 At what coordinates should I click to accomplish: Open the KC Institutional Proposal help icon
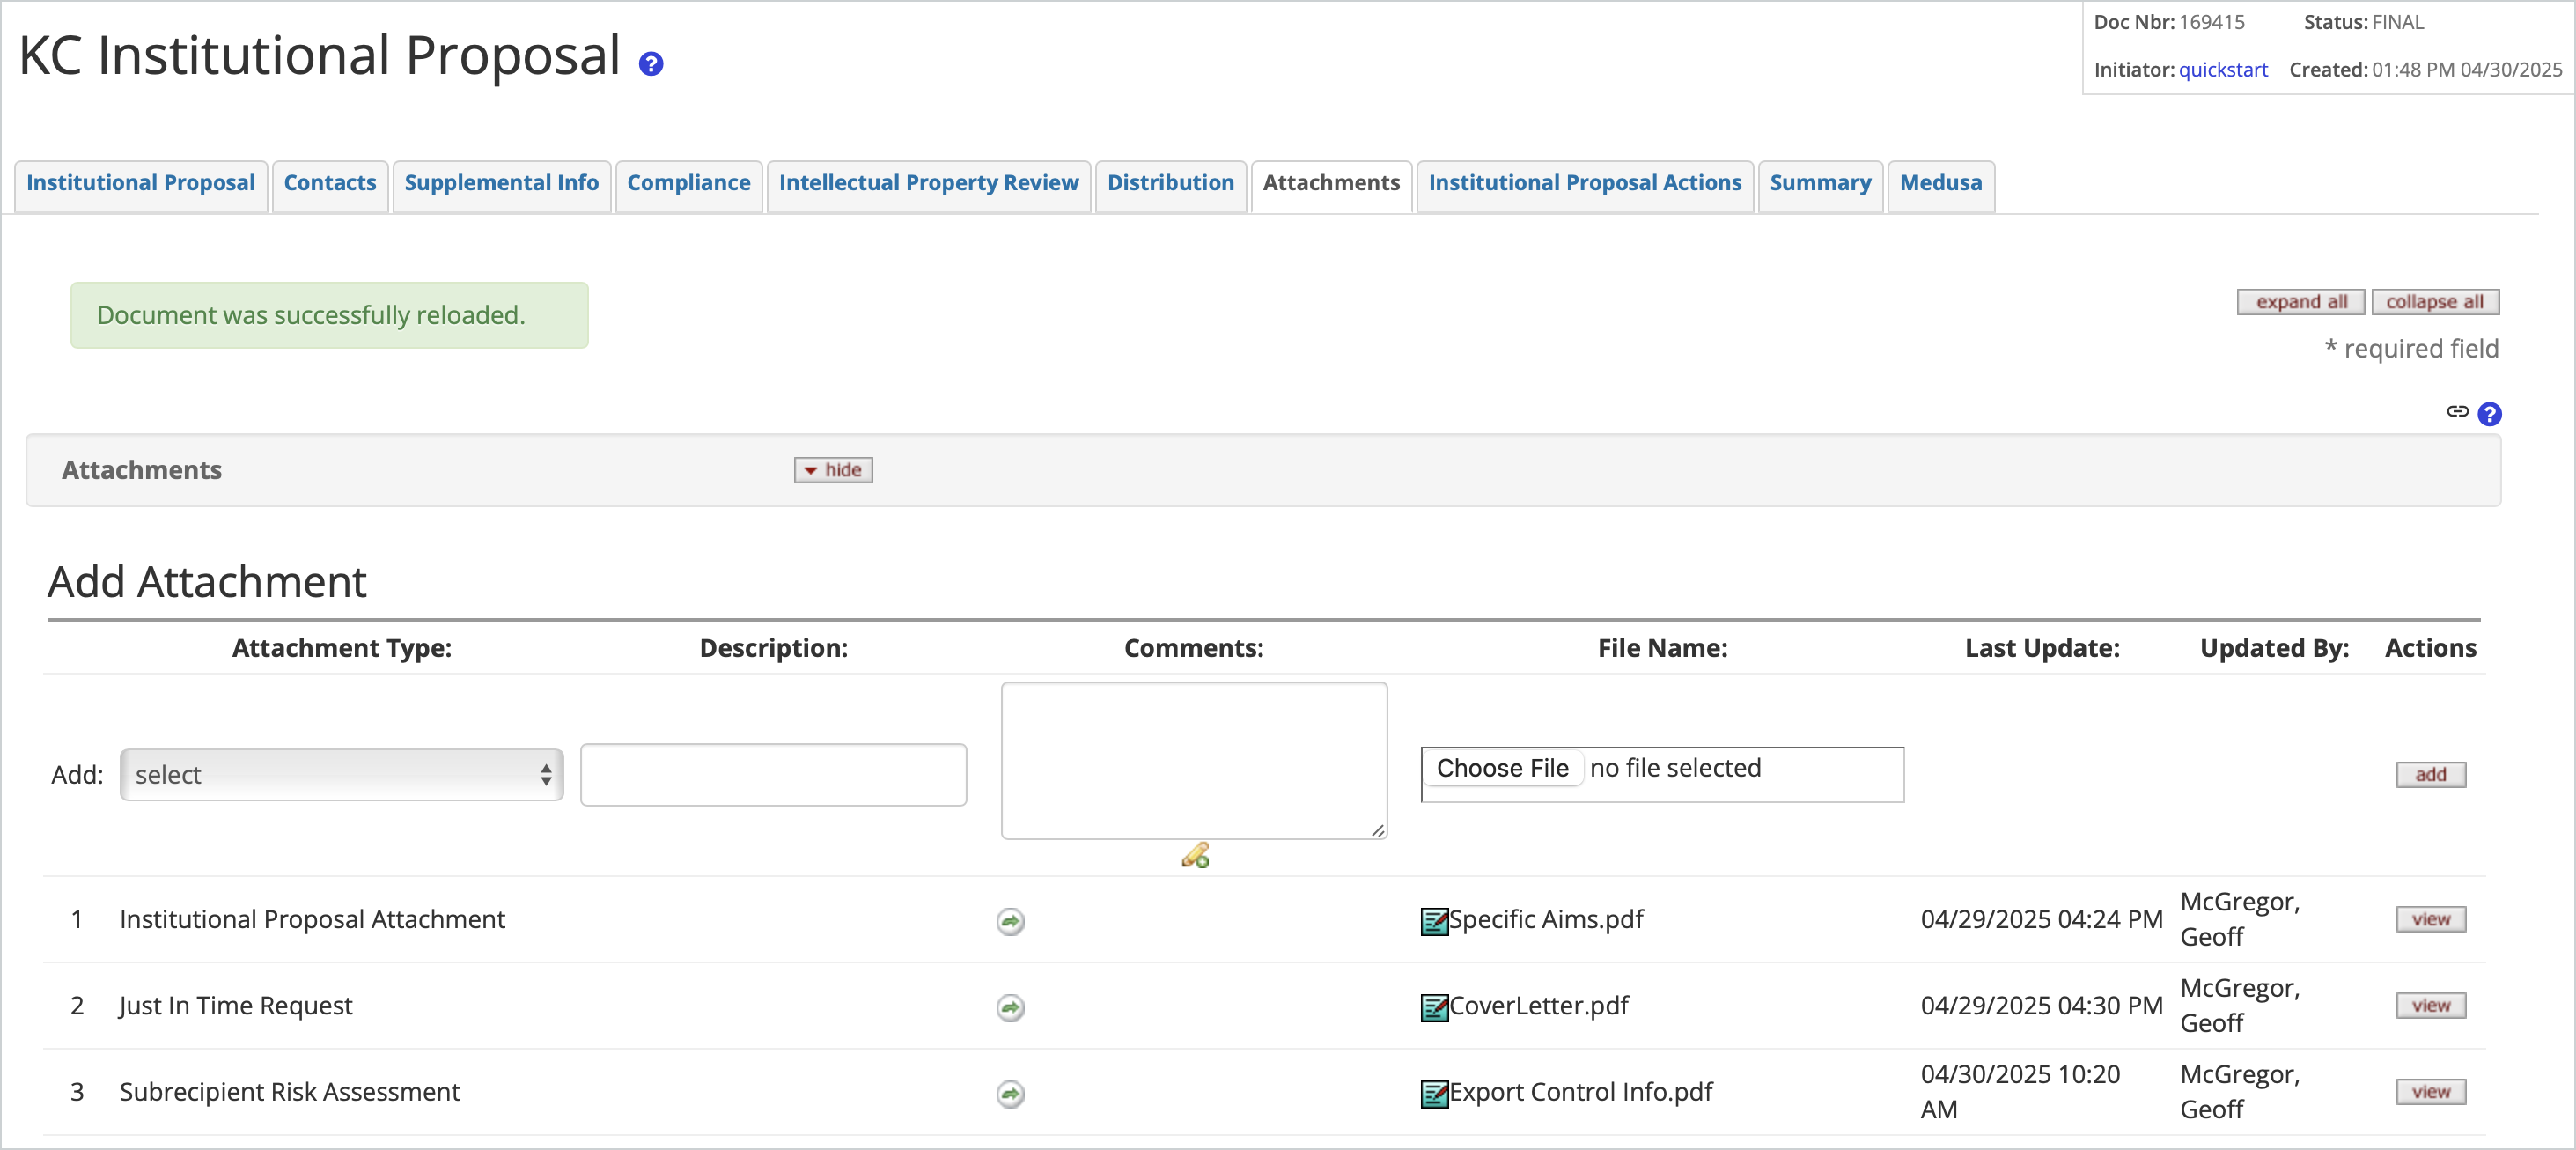click(x=651, y=64)
